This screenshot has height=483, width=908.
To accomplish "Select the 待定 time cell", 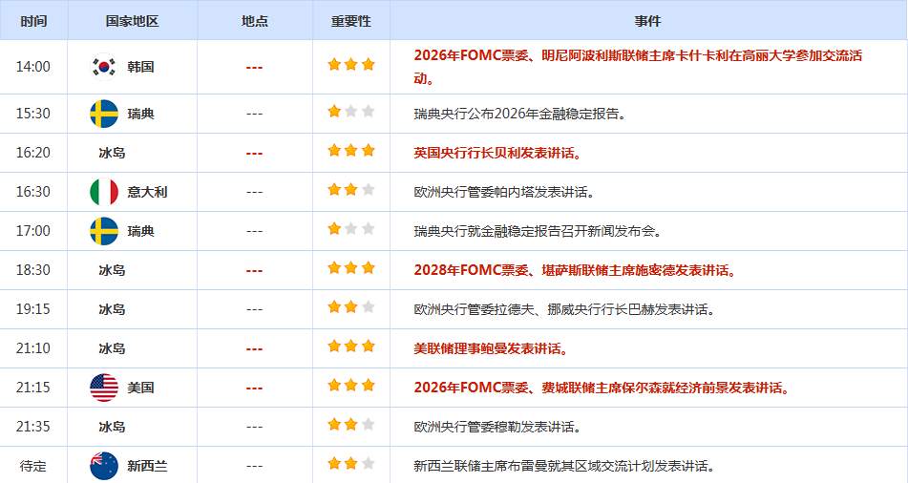I will [33, 466].
